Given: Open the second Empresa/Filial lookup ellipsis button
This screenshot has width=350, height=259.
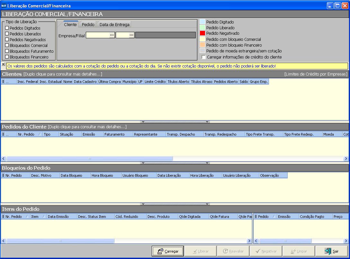Looking at the screenshot, I should coord(131,35).
